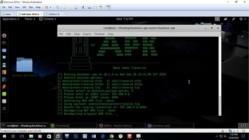Click VMware snapshot manager toolbar icon
This screenshot has height=140, width=249.
pyautogui.click(x=76, y=7)
